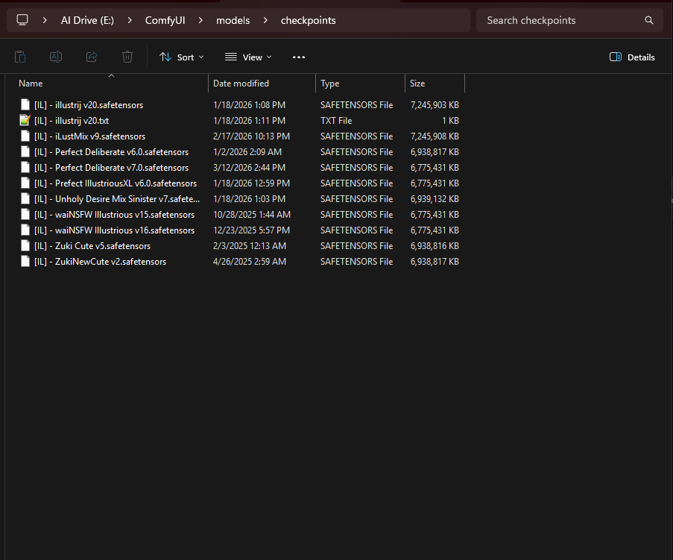This screenshot has height=560, width=673.
Task: Select file name illustrij v20.safetensors
Action: click(x=89, y=105)
